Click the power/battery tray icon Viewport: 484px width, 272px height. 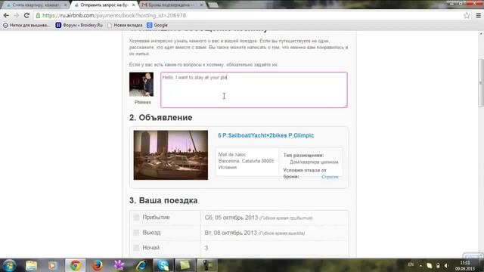pyautogui.click(x=438, y=265)
